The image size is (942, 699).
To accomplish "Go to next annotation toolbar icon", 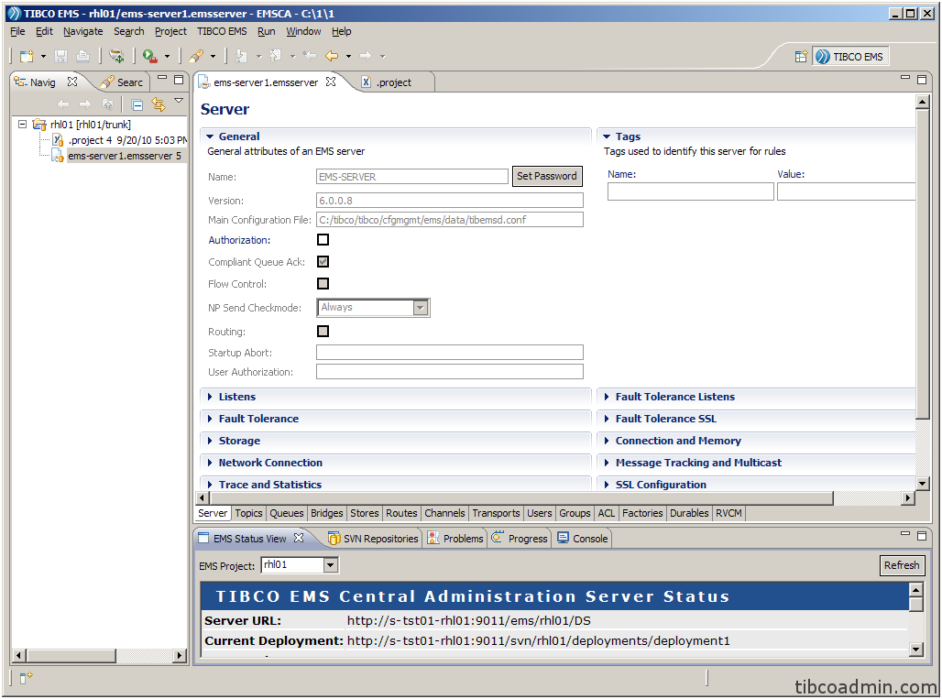I will (x=242, y=56).
